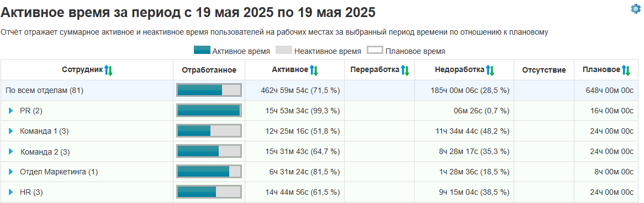
Task: Click the Отработанное column header
Action: pyautogui.click(x=209, y=70)
